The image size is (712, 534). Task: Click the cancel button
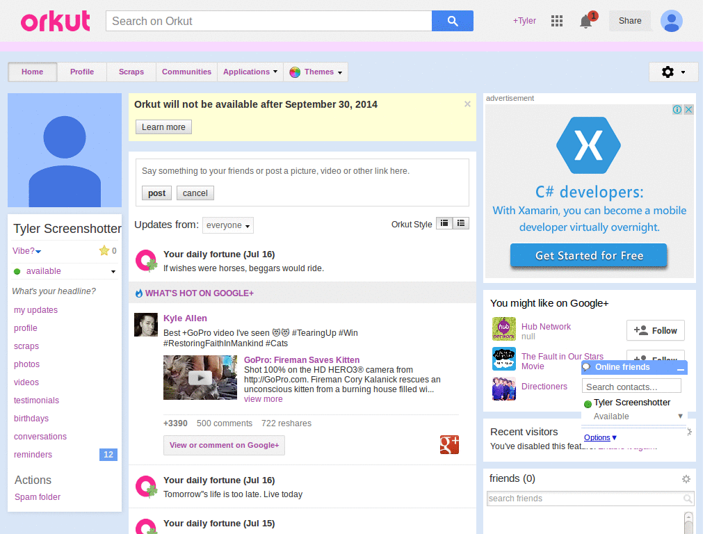[195, 193]
